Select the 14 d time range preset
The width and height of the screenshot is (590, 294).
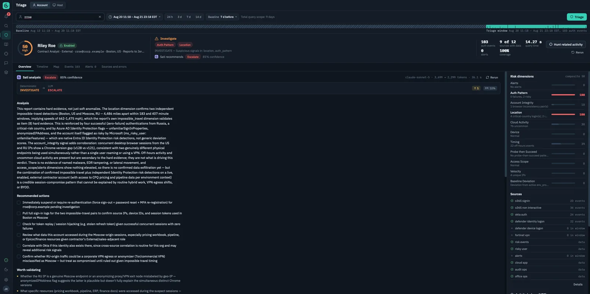point(198,17)
